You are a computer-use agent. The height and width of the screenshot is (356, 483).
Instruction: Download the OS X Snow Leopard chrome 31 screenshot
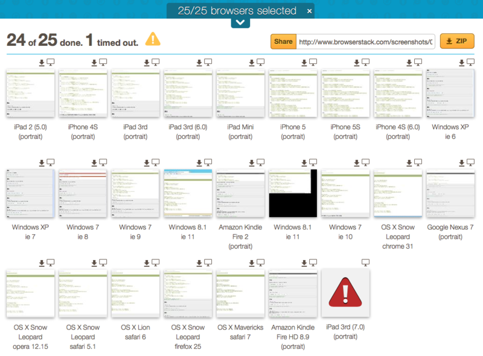[409, 163]
